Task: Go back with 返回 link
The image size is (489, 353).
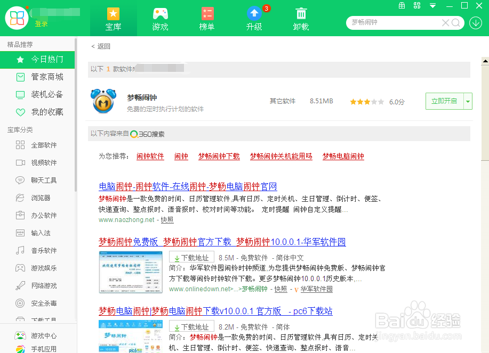Action: (101, 46)
